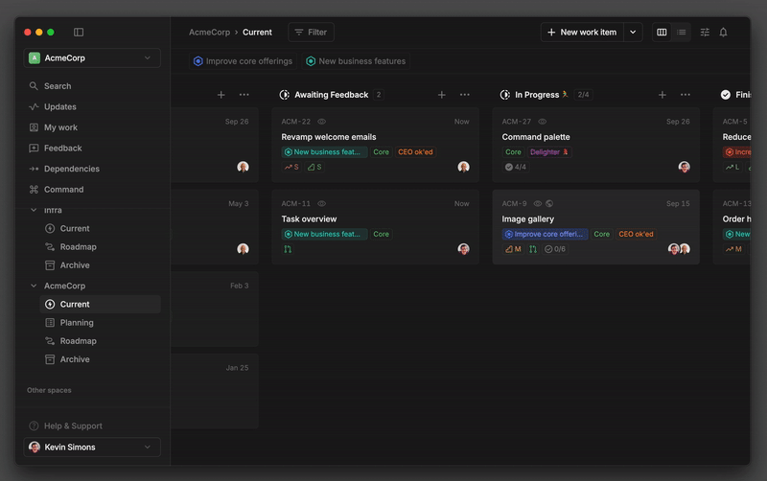This screenshot has width=767, height=481.
Task: Click the Awaiting Feedback status icon
Action: coord(284,95)
